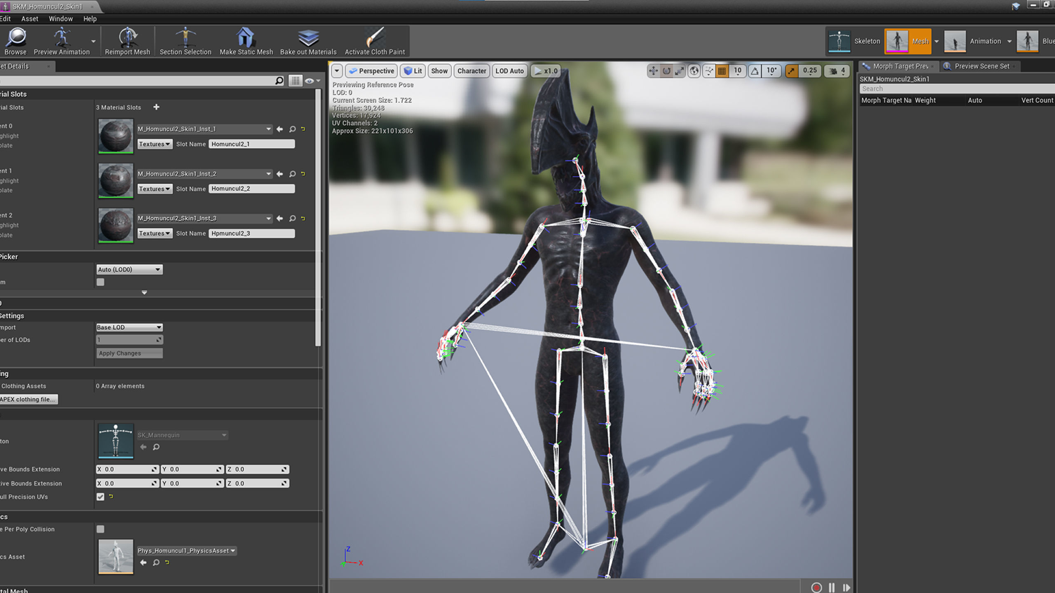Open the x1.0 playback speed menu
This screenshot has width=1055, height=593.
(545, 71)
